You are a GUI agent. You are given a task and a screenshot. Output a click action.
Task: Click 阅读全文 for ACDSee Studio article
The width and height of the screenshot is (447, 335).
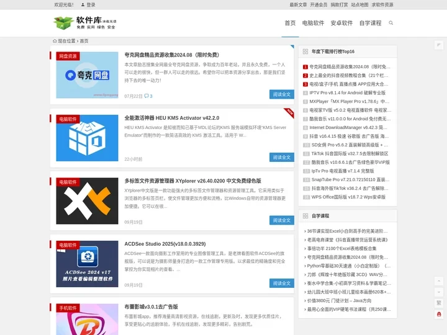pyautogui.click(x=282, y=283)
